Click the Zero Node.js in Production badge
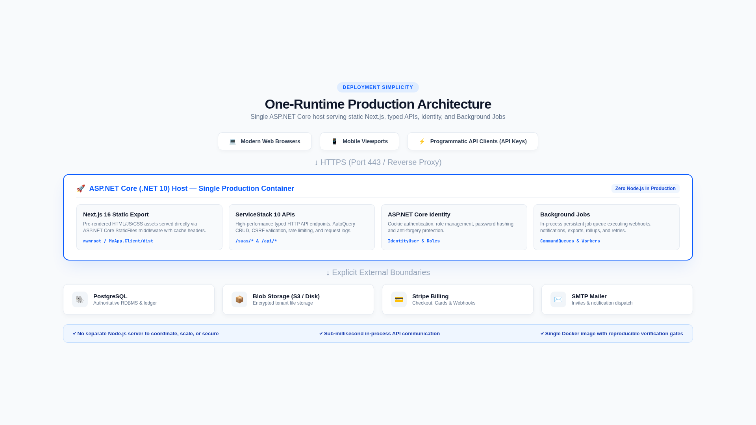The width and height of the screenshot is (756, 425). click(645, 188)
